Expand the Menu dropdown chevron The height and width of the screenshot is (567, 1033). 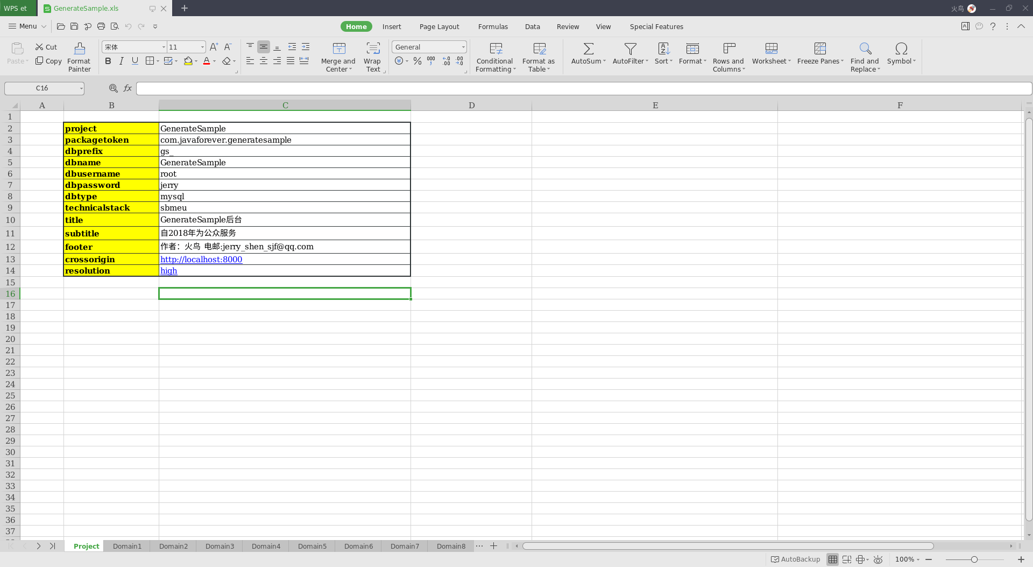pos(44,26)
